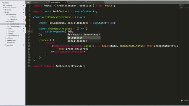Close the Navbar.js tab
This screenshot has width=189, height=106.
(47, 3)
